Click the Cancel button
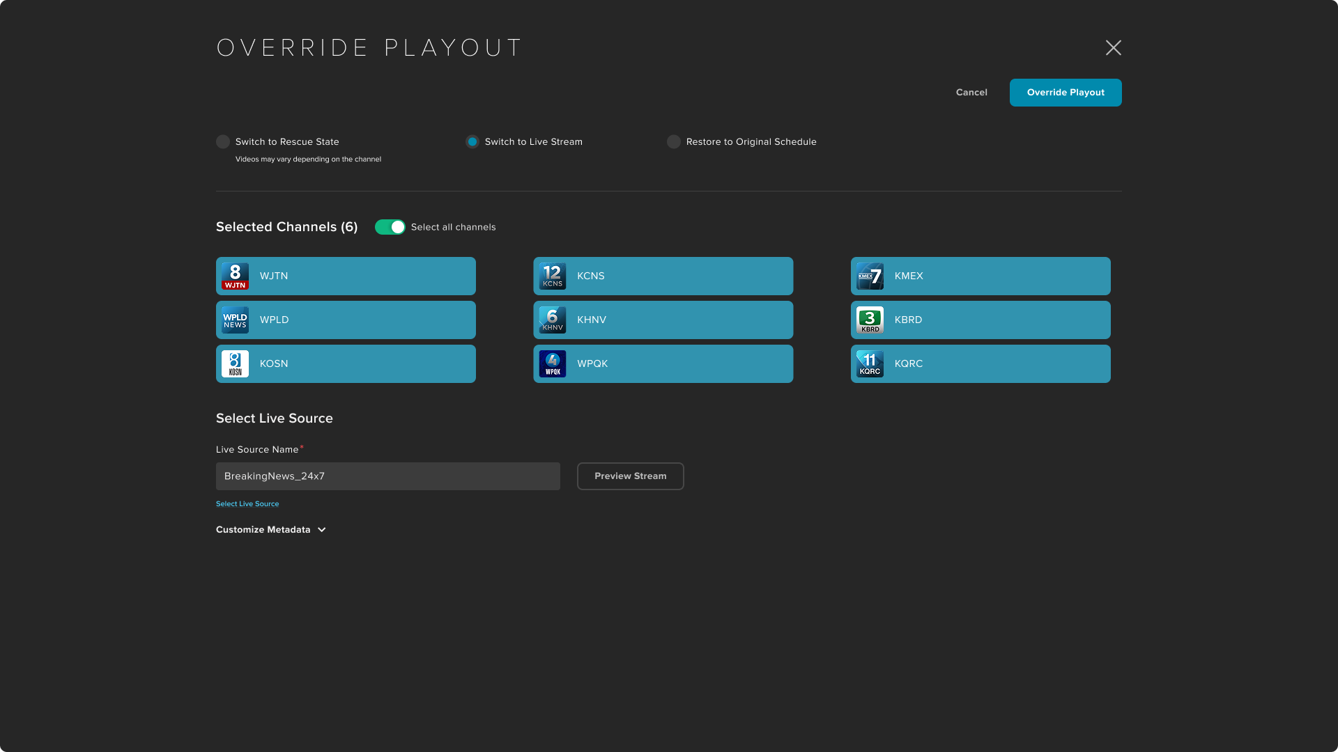Screen dimensions: 1338x752 coord(971,93)
